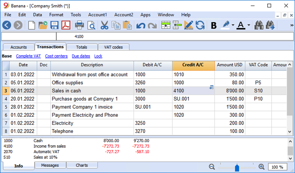This screenshot has height=173, width=295.
Task: Cut selection with the scissors icon
Action: (x=104, y=25)
